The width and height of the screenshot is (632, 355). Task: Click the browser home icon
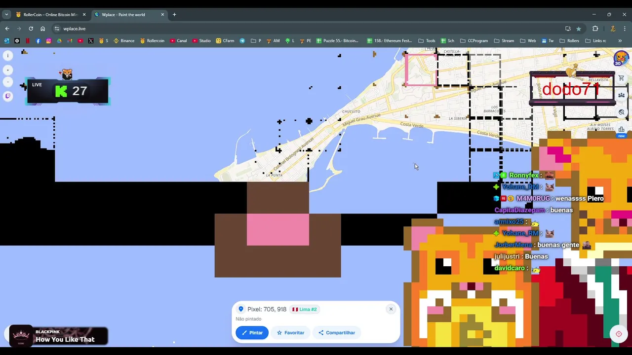[42, 29]
